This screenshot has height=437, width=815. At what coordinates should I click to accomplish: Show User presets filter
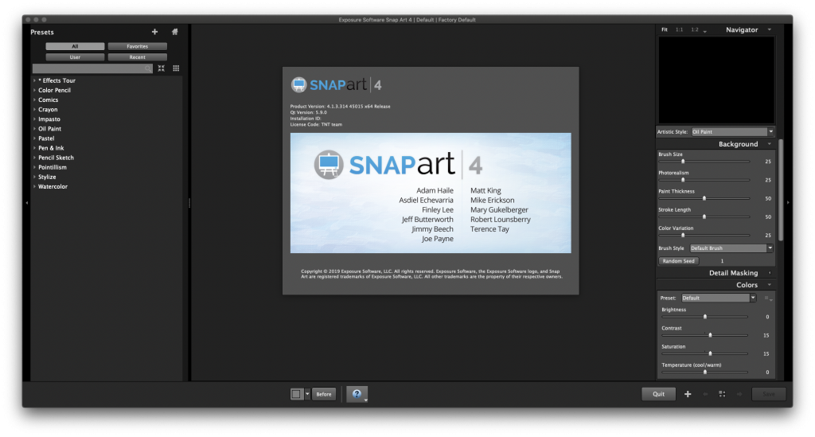[75, 57]
